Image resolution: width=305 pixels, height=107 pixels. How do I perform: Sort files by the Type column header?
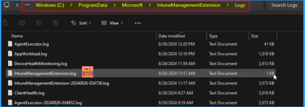click(x=213, y=36)
